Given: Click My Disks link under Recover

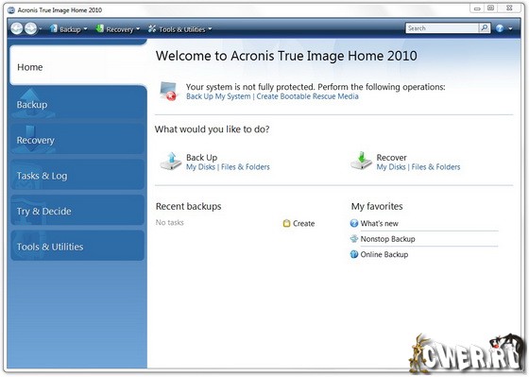Looking at the screenshot, I should [391, 167].
